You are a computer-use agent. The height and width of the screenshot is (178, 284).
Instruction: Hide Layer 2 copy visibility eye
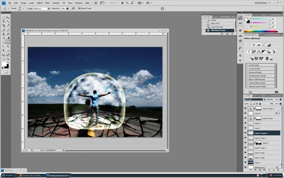[245, 153]
